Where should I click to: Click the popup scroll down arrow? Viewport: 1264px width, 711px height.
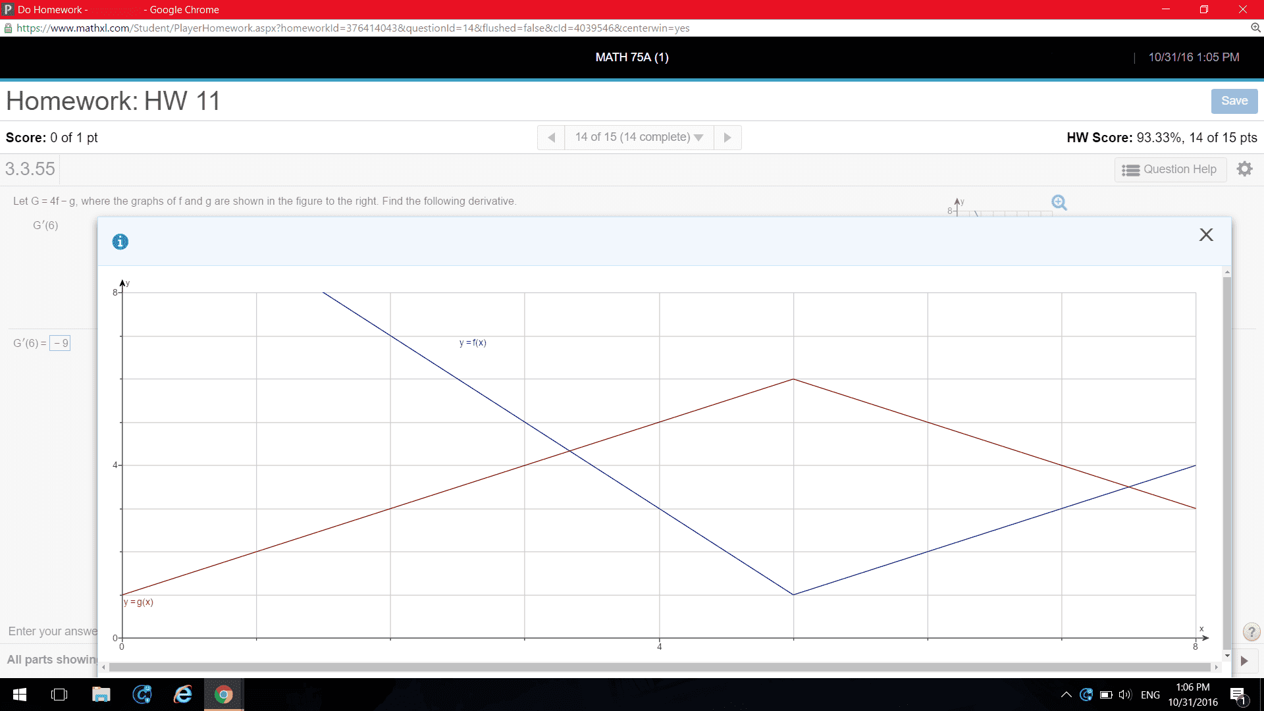tap(1226, 656)
